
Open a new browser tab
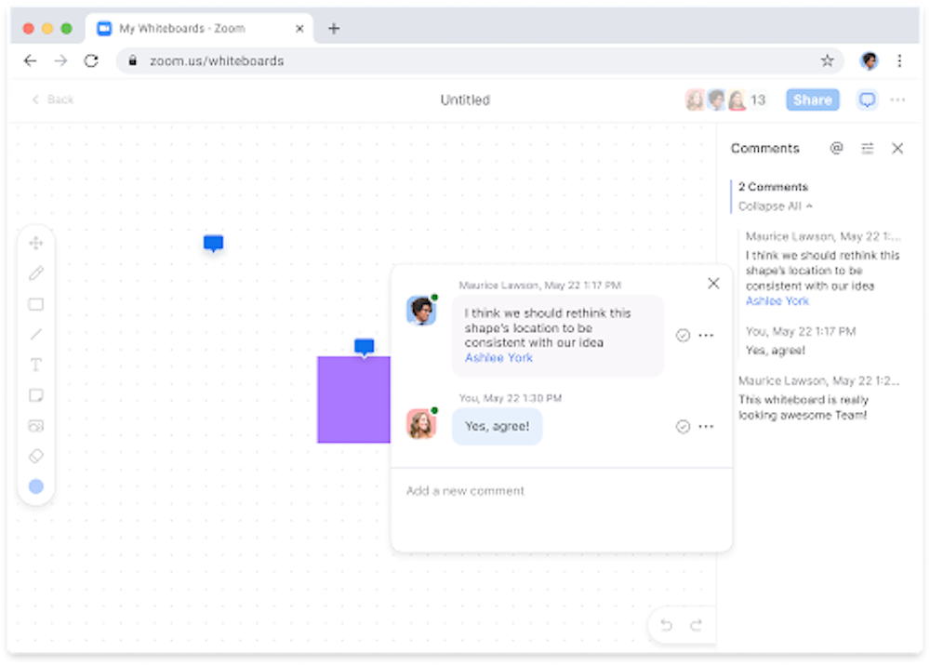pos(333,29)
